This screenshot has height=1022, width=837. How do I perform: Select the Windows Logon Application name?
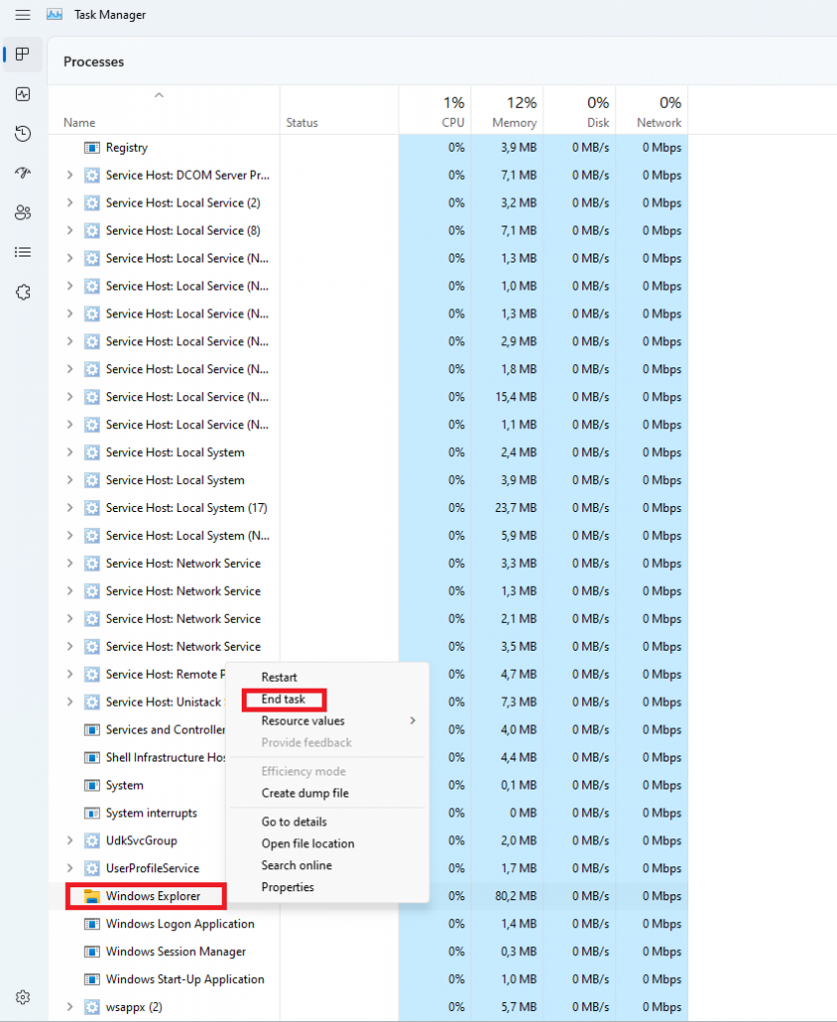[x=180, y=923]
